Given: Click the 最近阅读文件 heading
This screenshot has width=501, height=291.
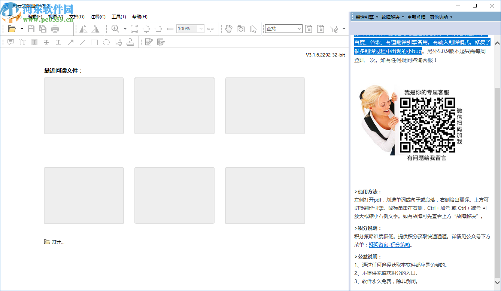Looking at the screenshot, I should pos(63,70).
